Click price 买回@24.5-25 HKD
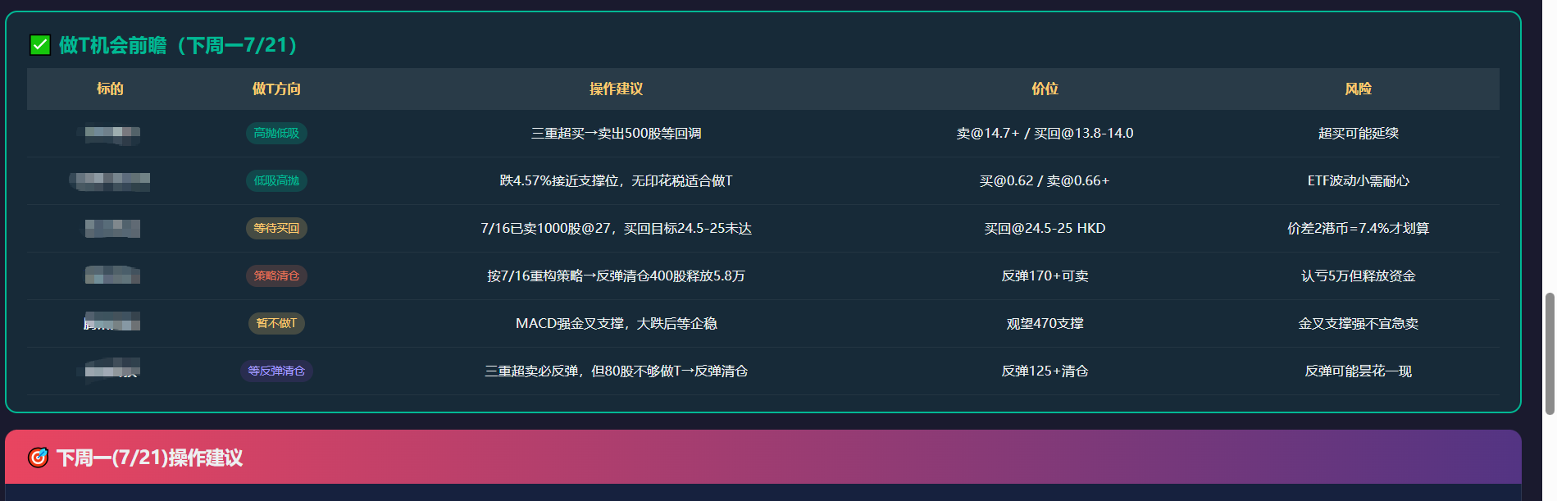Screen dimensions: 1557x501 pyautogui.click(x=1045, y=228)
